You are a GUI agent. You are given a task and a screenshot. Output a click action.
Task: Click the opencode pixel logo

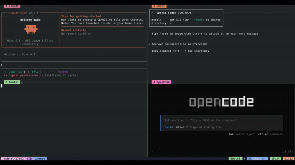pyautogui.click(x=221, y=102)
